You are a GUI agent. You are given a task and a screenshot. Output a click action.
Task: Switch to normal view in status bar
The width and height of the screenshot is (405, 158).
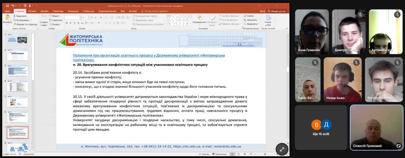click(232, 154)
